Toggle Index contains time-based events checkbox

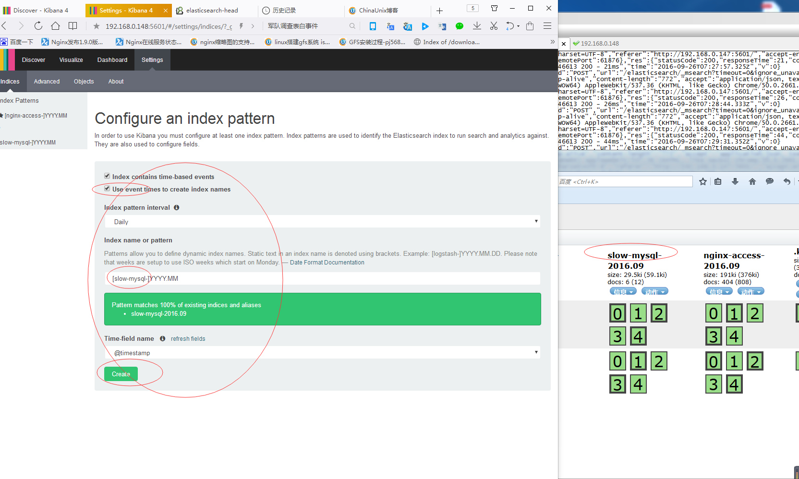[x=107, y=176]
